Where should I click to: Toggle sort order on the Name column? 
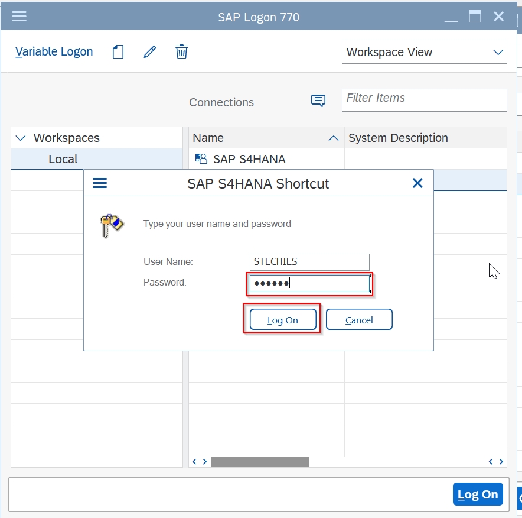(334, 137)
